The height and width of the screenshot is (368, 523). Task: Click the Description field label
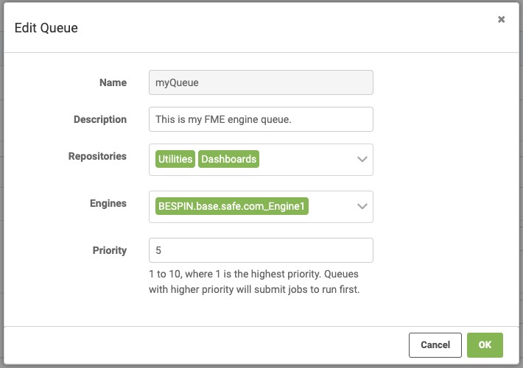(100, 119)
